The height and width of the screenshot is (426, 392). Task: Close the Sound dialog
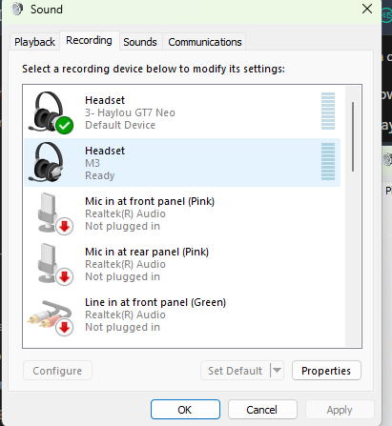pos(367,9)
